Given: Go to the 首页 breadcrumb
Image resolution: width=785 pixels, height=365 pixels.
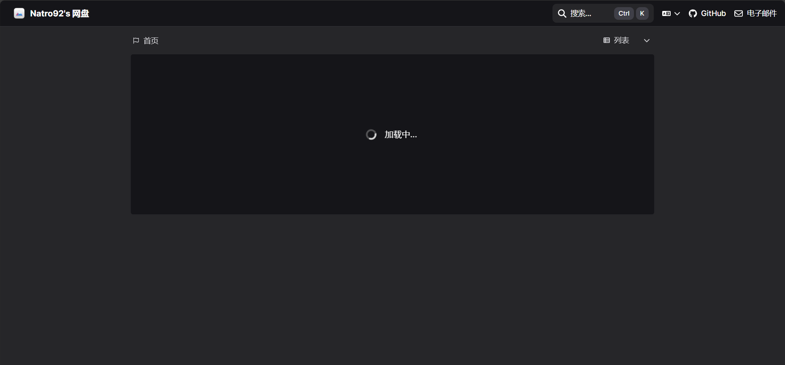Looking at the screenshot, I should coord(151,41).
